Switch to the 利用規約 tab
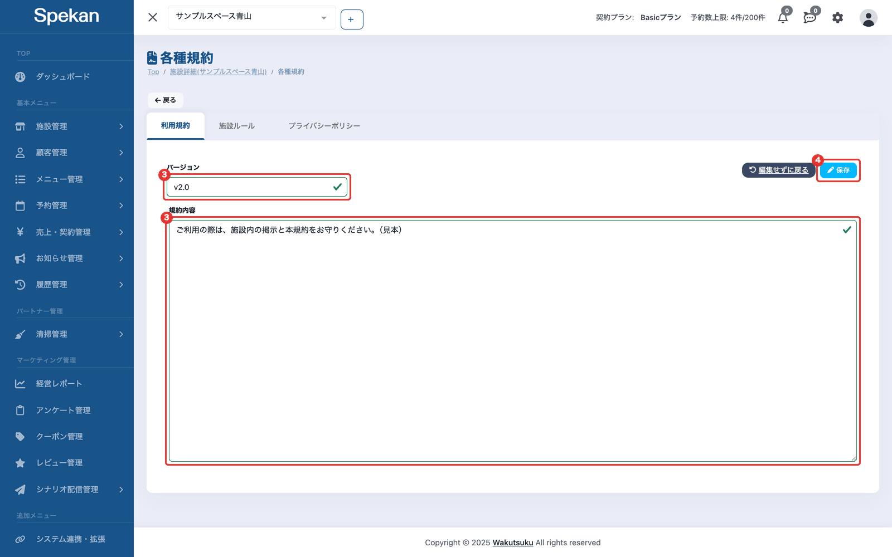 (176, 126)
